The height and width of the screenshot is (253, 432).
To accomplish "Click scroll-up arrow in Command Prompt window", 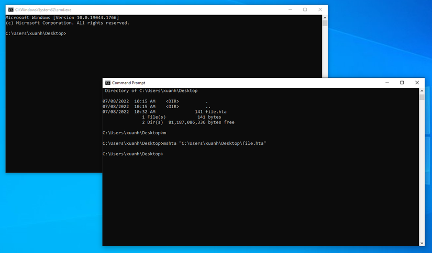I will pyautogui.click(x=422, y=91).
